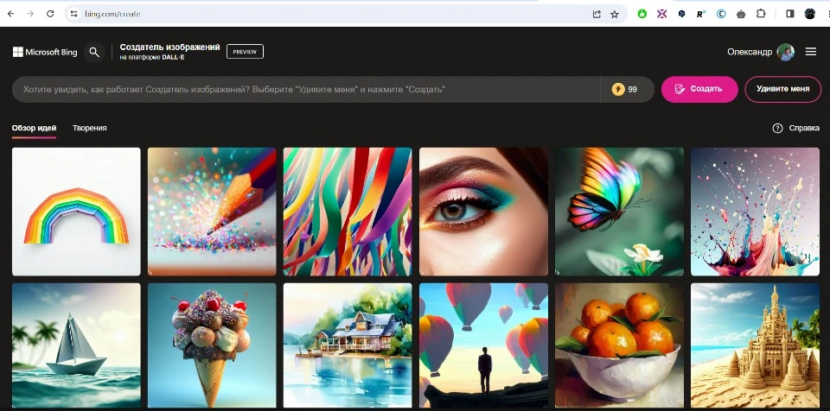
Task: Click the Олександр profile avatar
Action: (x=785, y=52)
